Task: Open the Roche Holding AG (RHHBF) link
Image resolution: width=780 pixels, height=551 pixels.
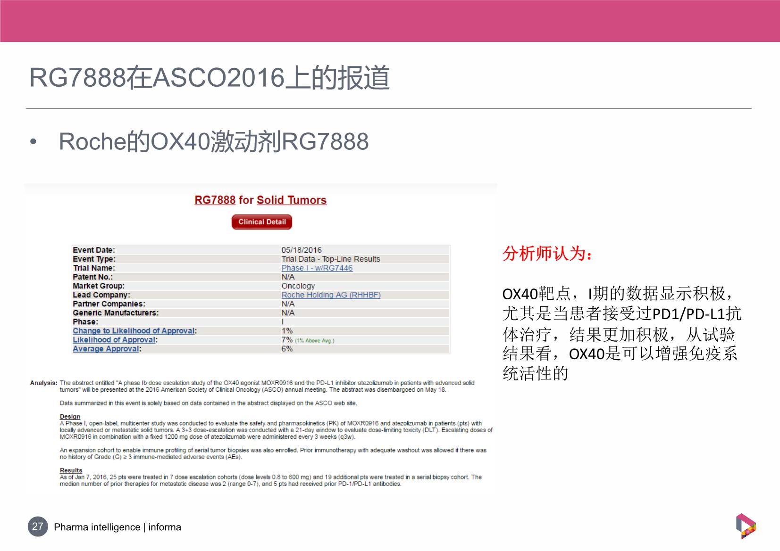Action: 331,295
